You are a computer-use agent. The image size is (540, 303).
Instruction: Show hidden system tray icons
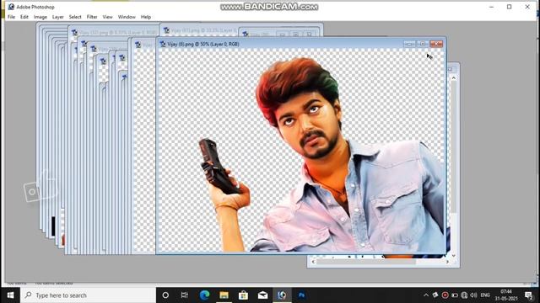[x=426, y=295]
